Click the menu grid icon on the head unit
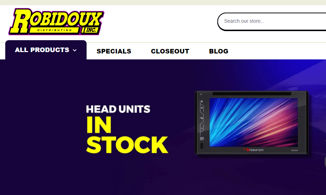The image size is (326, 195). click(202, 138)
